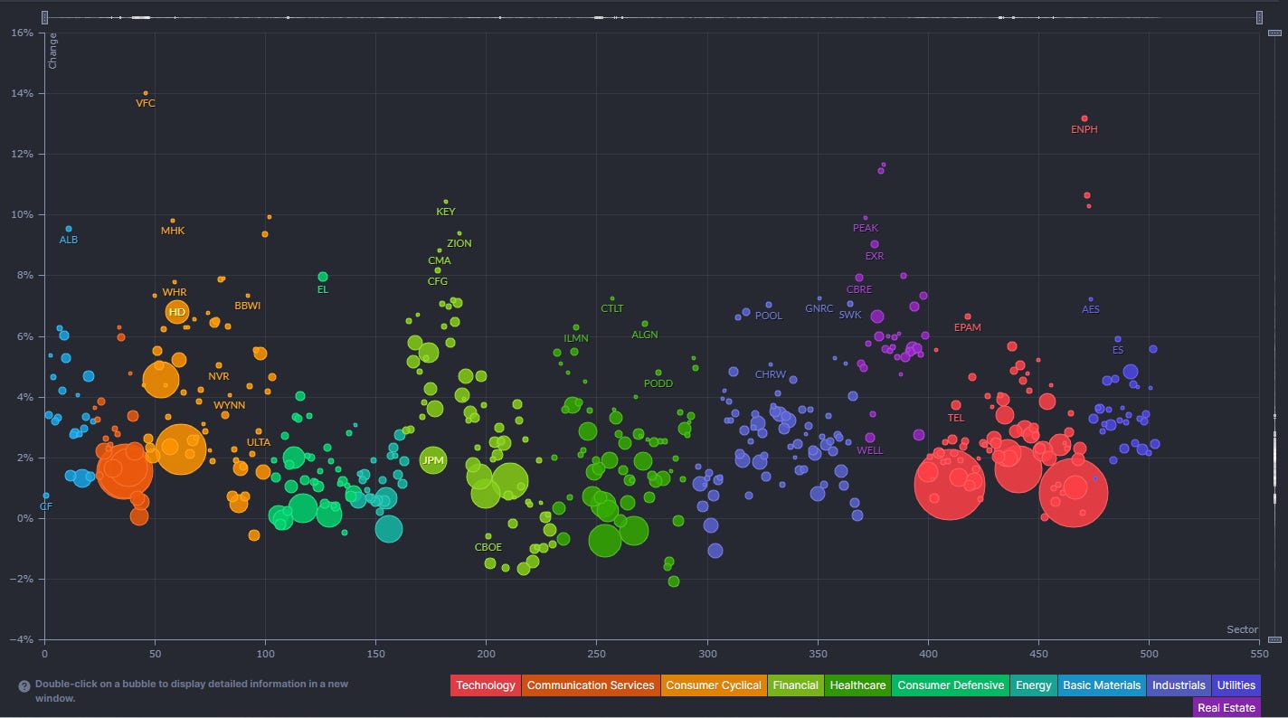1288x718 pixels.
Task: Click the top handle of the vertical zoom slider
Action: [1274, 33]
